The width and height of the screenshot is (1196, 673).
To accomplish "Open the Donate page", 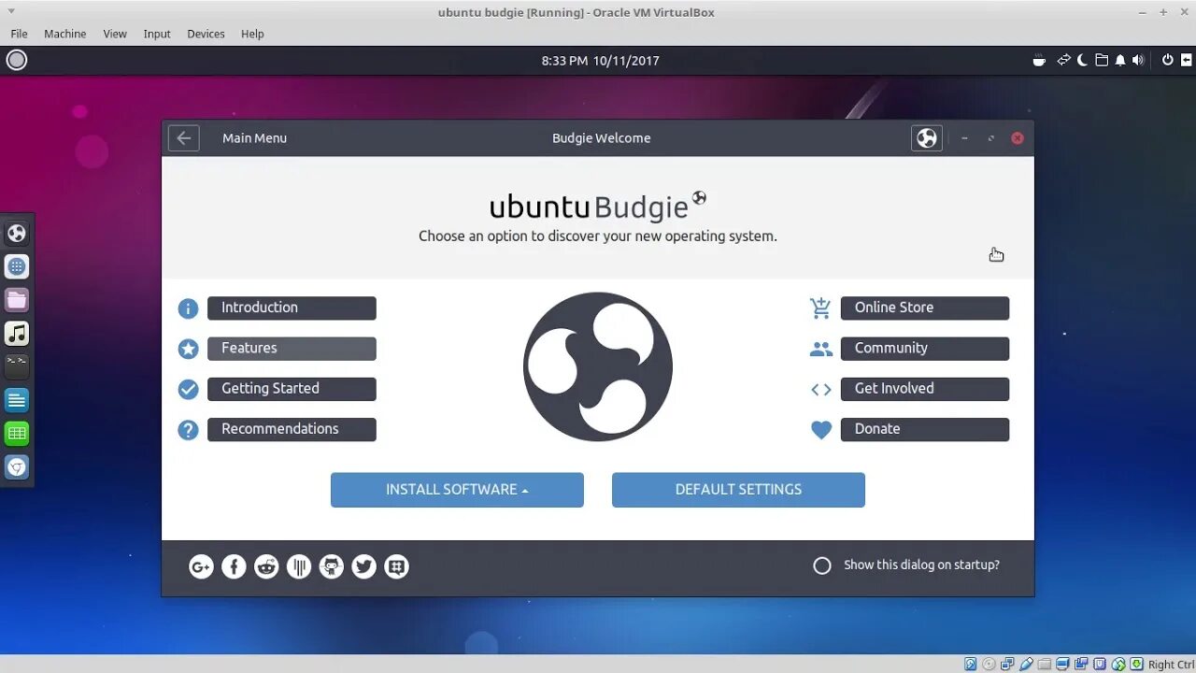I will (x=925, y=430).
